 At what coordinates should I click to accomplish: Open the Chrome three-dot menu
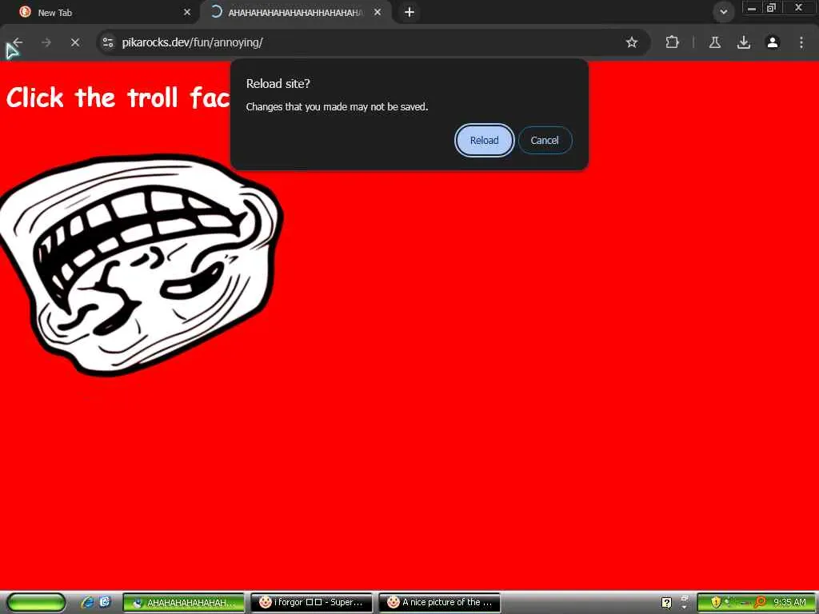click(801, 42)
